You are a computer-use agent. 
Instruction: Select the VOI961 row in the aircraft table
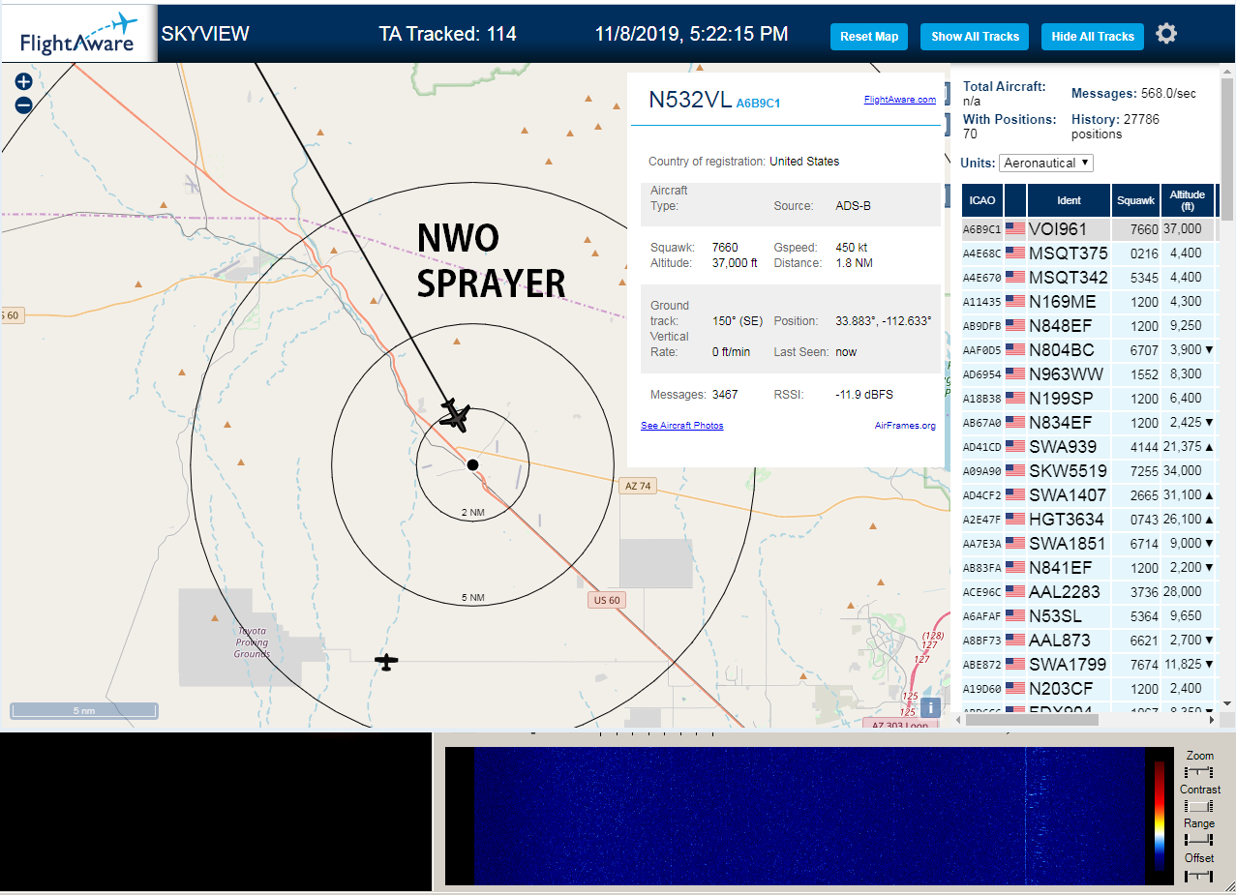click(1089, 229)
